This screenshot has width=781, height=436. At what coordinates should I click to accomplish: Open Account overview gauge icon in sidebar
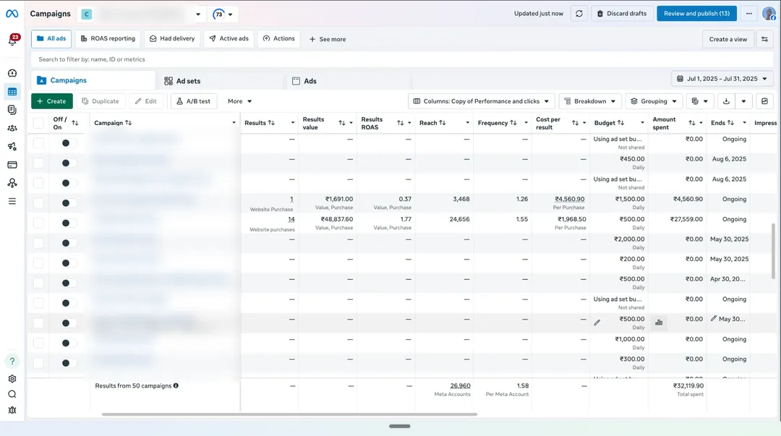[12, 73]
